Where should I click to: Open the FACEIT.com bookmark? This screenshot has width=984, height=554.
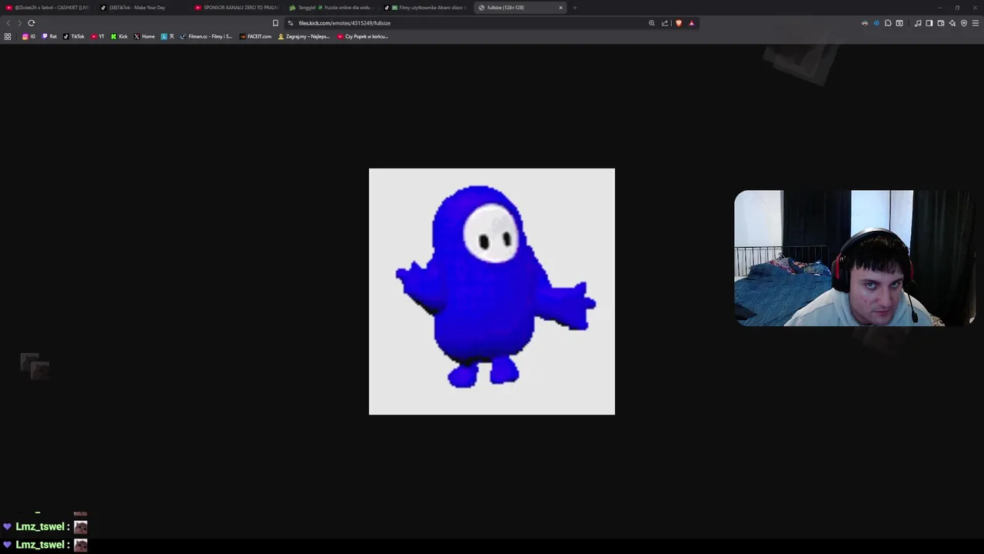click(x=255, y=36)
